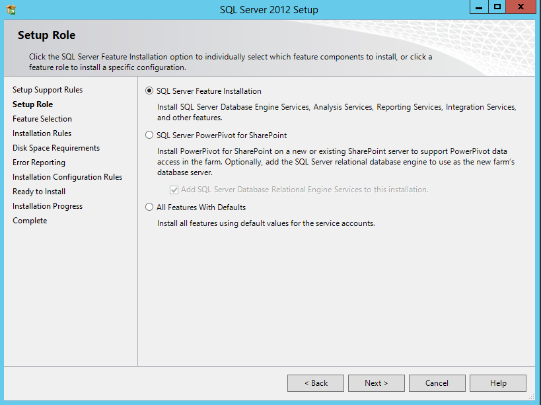Click Feature Selection step in sidebar
Viewport: 541px width, 405px height.
(x=42, y=119)
